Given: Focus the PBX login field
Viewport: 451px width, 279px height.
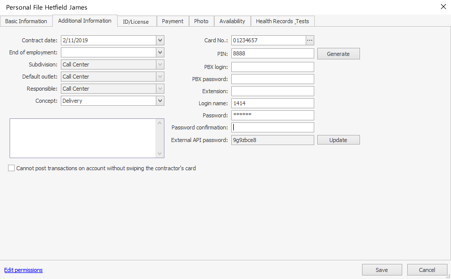Looking at the screenshot, I should tap(273, 67).
